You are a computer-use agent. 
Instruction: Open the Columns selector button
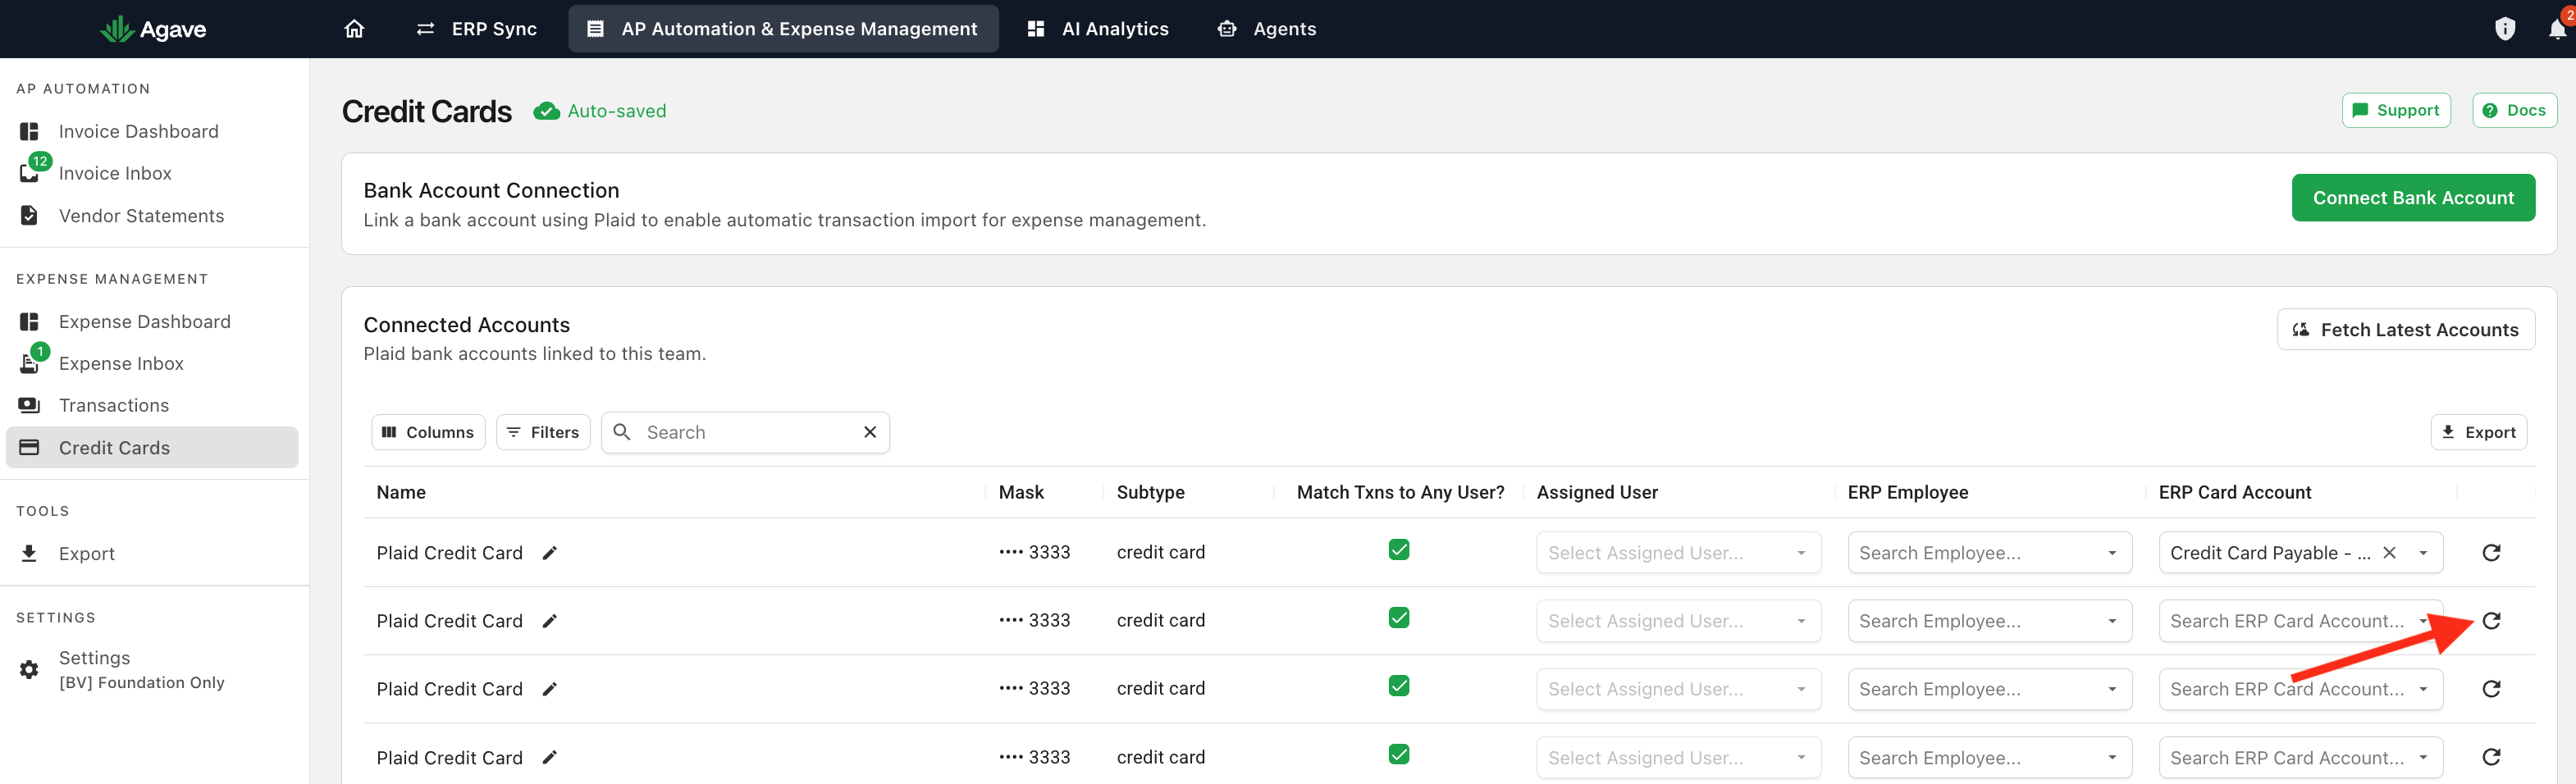(x=428, y=432)
